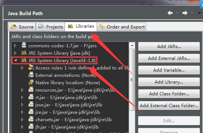Click the scrollbar up arrow

point(132,45)
